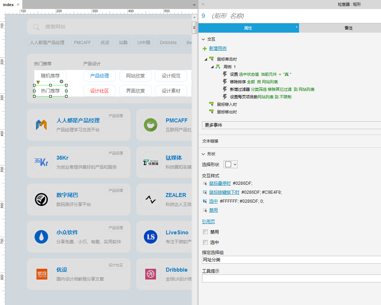Collapse the 用例 1 tree node
Image resolution: width=381 pixels, height=305 pixels.
[x=212, y=67]
